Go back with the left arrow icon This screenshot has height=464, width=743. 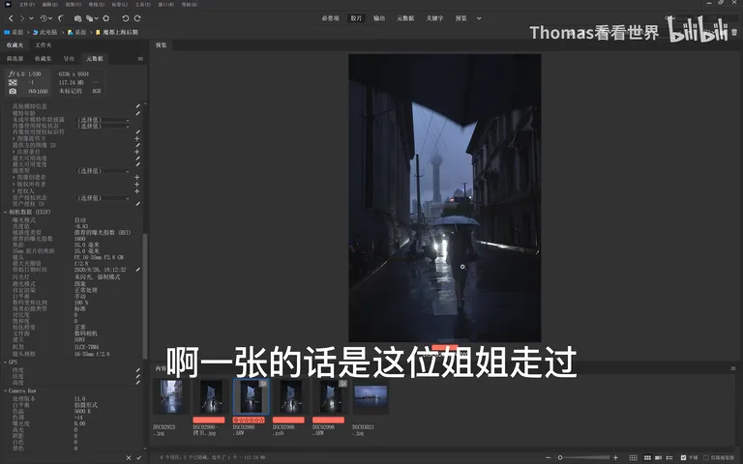[x=11, y=18]
